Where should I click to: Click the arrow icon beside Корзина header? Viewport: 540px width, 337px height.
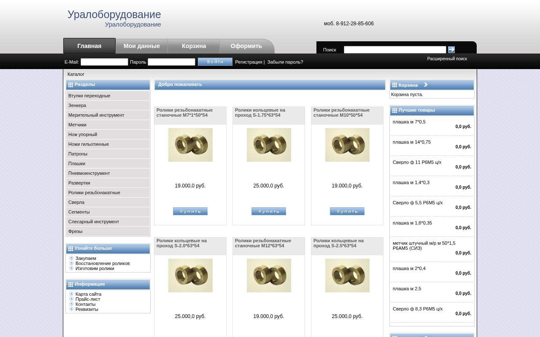tap(426, 85)
